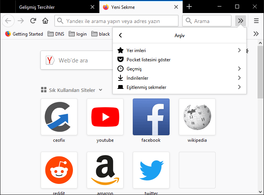264x195 pixels.
Task: Click the download arrow icon beside İndirilenler
Action: pos(120,78)
